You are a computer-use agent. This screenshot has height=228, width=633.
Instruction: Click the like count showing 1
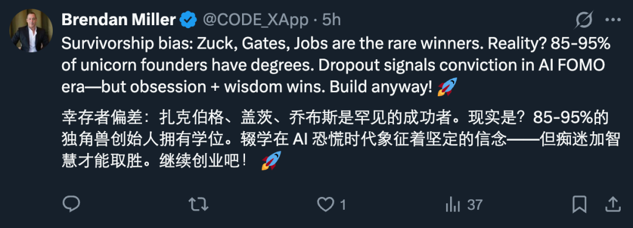click(343, 205)
